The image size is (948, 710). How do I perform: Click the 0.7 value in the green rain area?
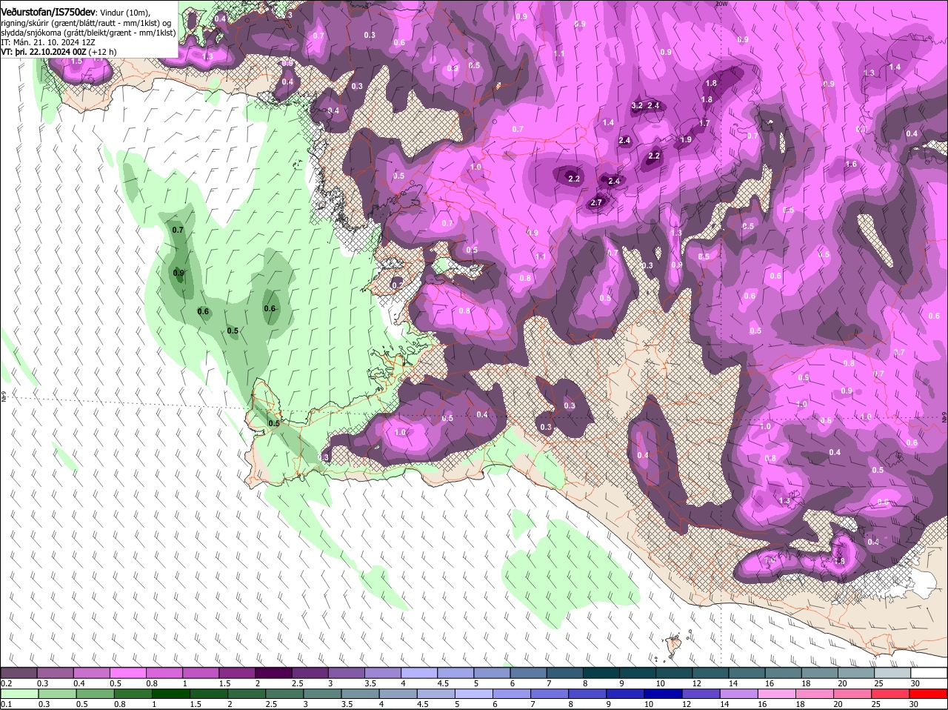coord(178,230)
